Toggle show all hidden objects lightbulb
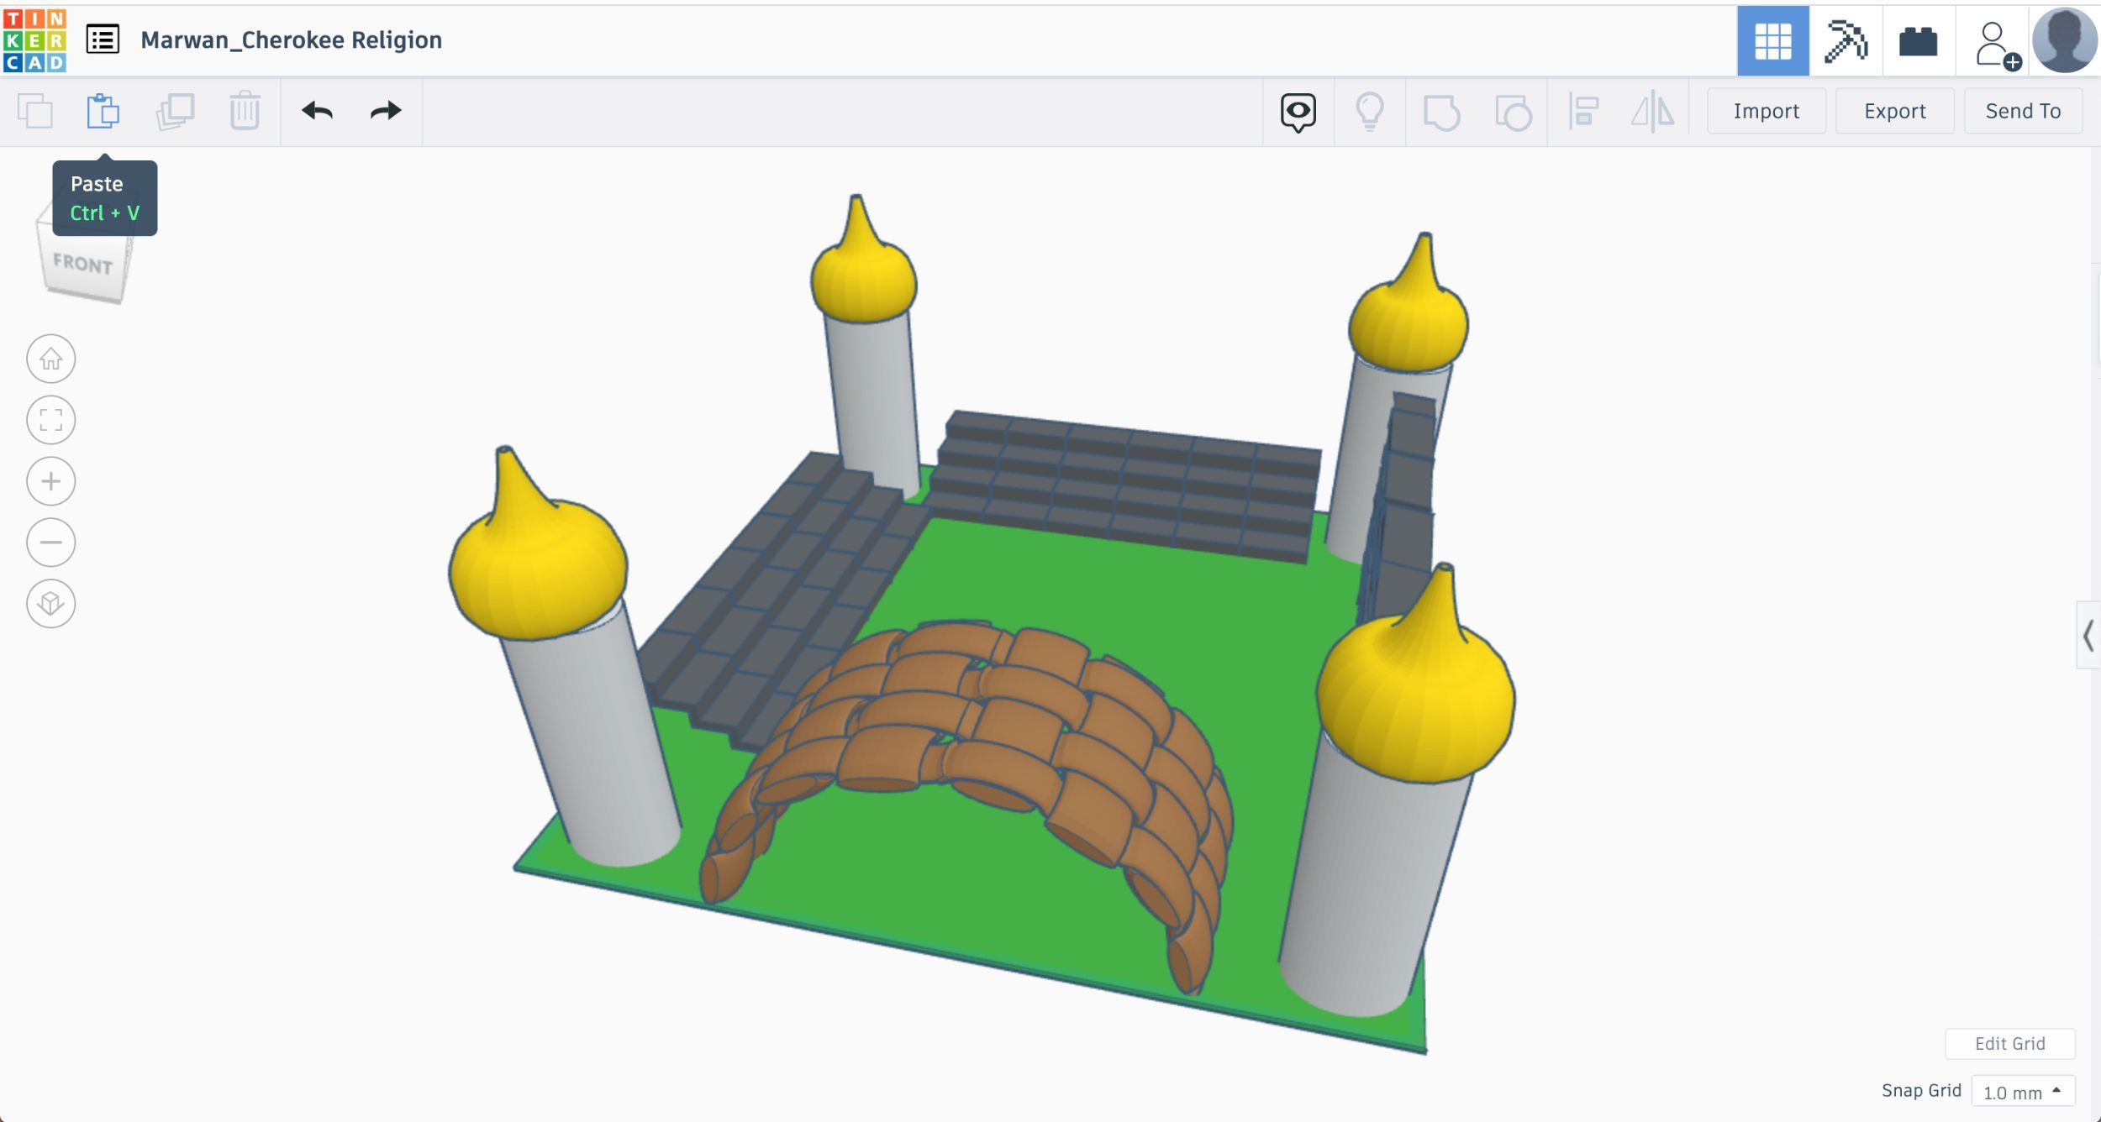The image size is (2101, 1122). 1369,112
